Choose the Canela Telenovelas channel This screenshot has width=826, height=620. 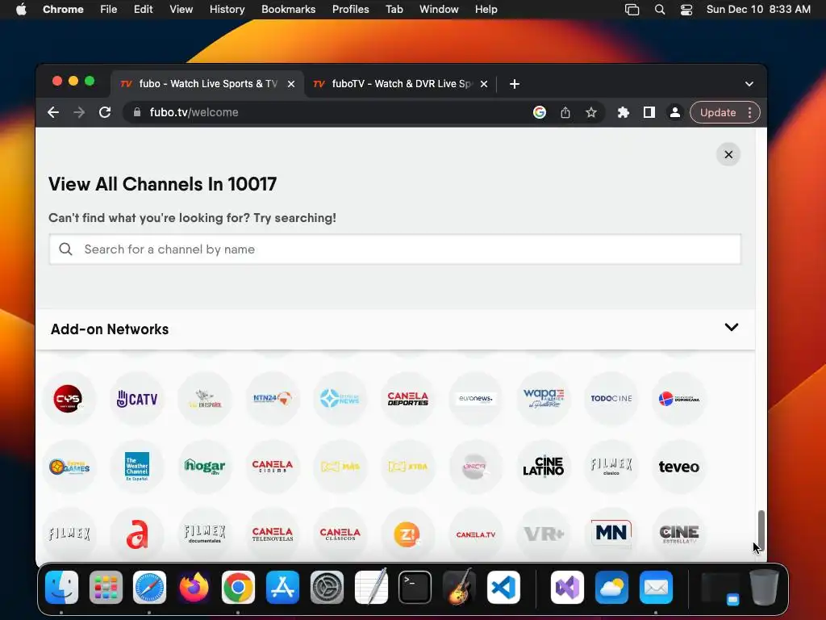[273, 534]
